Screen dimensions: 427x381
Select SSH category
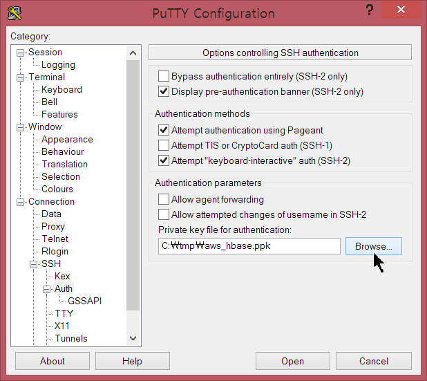tap(51, 264)
